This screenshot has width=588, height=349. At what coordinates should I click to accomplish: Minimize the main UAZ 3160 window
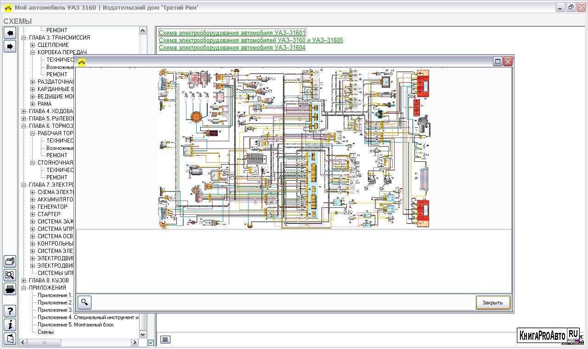(560, 7)
